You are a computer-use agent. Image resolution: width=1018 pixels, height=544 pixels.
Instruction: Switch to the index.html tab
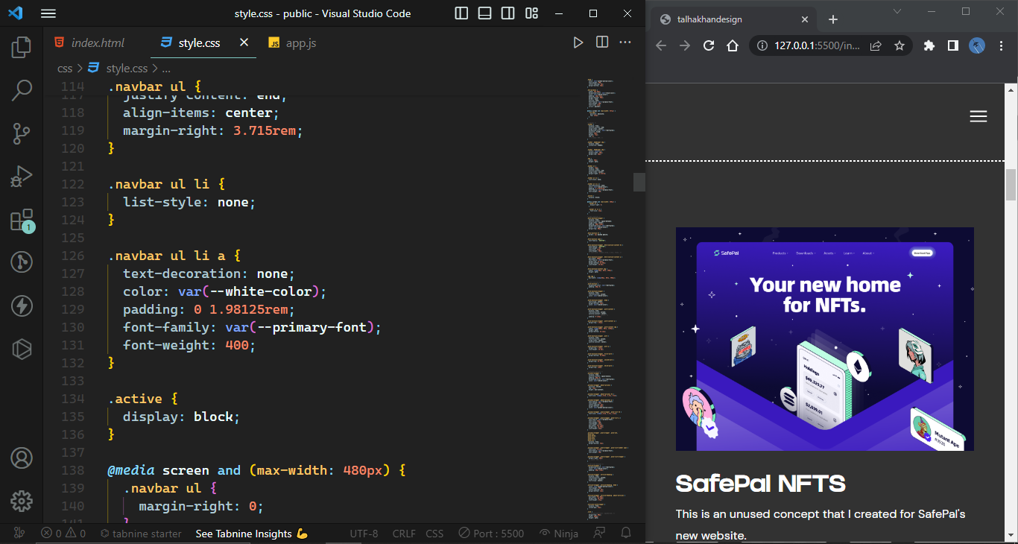[97, 43]
